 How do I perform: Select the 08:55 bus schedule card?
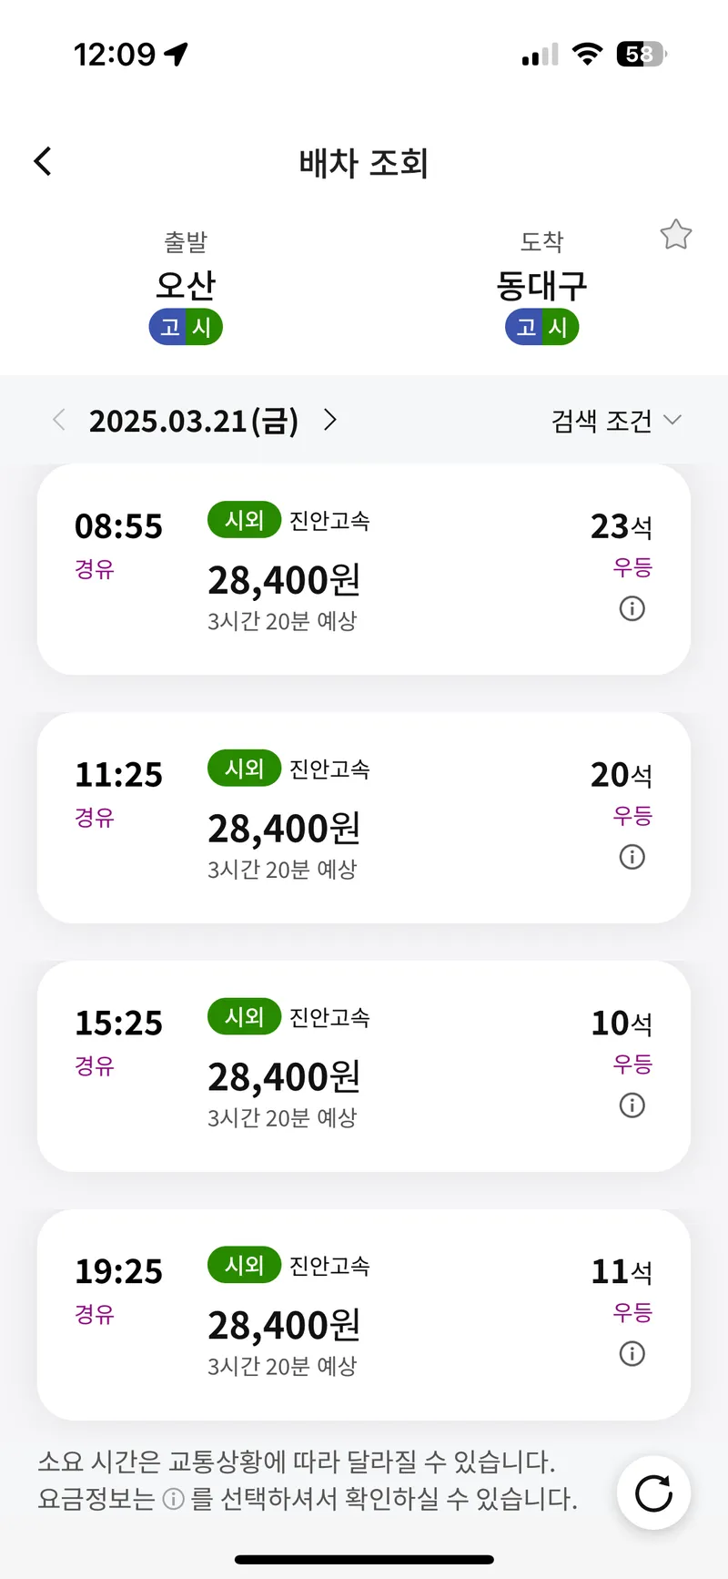[x=364, y=570]
